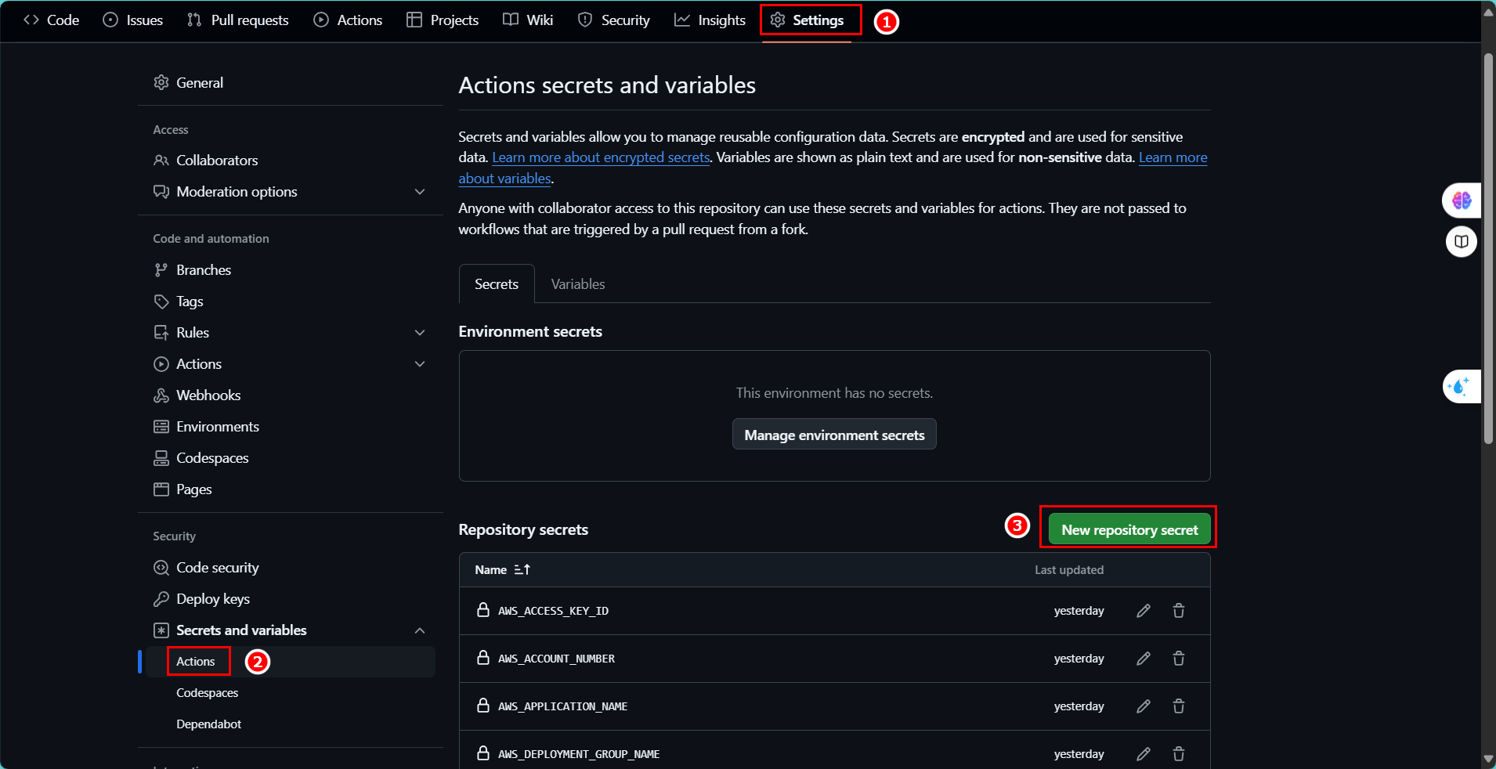
Task: Click the Last updated column header
Action: pyautogui.click(x=1069, y=570)
